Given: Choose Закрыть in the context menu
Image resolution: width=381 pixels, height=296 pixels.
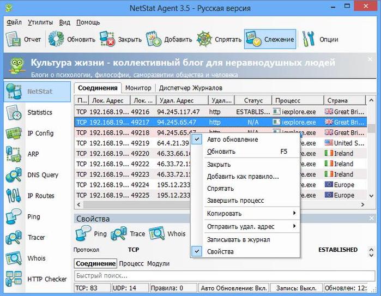Looking at the screenshot, I should [x=245, y=165].
